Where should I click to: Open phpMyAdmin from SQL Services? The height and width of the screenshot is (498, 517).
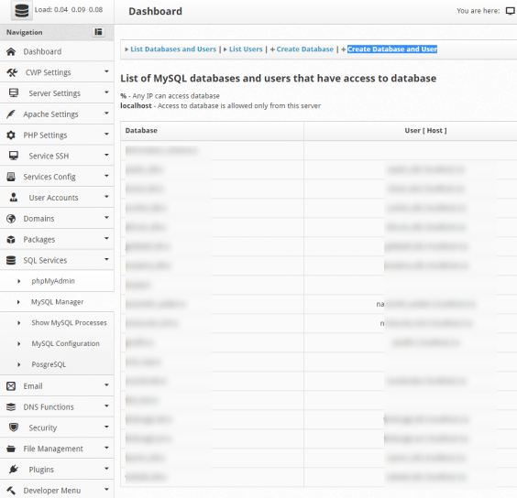53,281
